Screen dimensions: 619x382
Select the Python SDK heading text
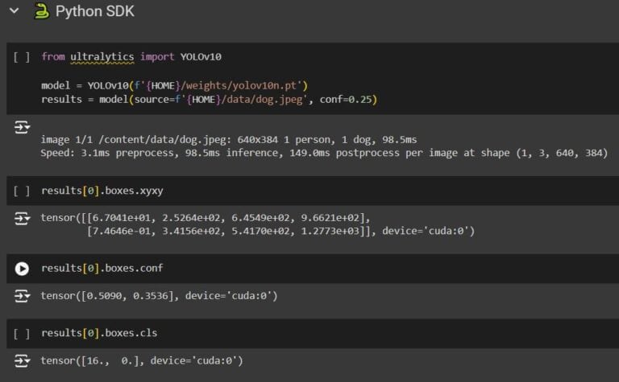(95, 11)
